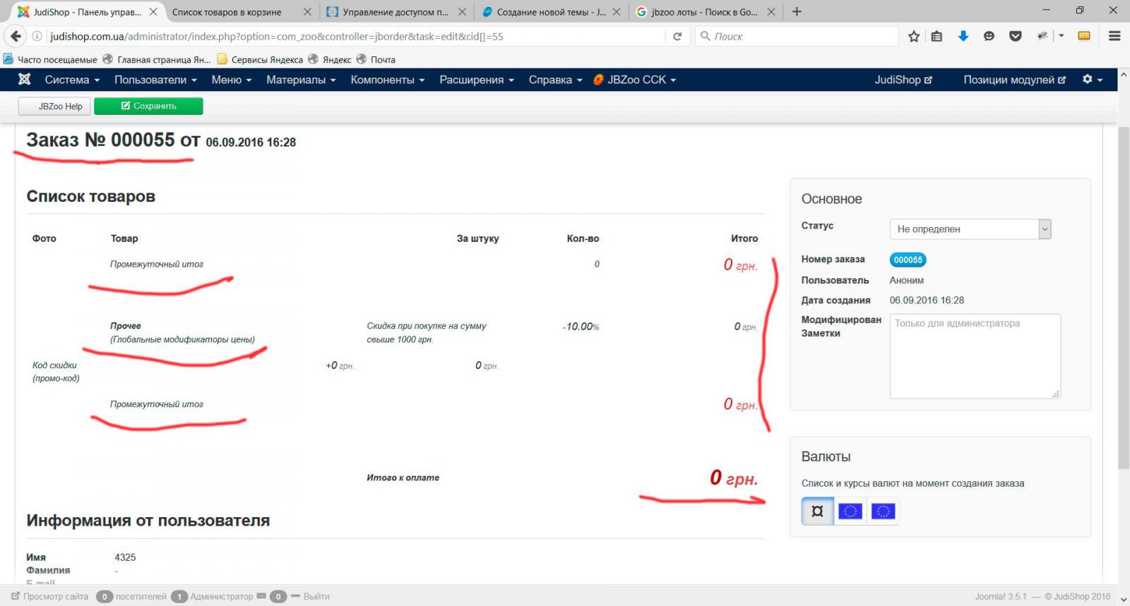The height and width of the screenshot is (606, 1130).
Task: Select the generic currency symbol toggle
Action: [x=817, y=511]
